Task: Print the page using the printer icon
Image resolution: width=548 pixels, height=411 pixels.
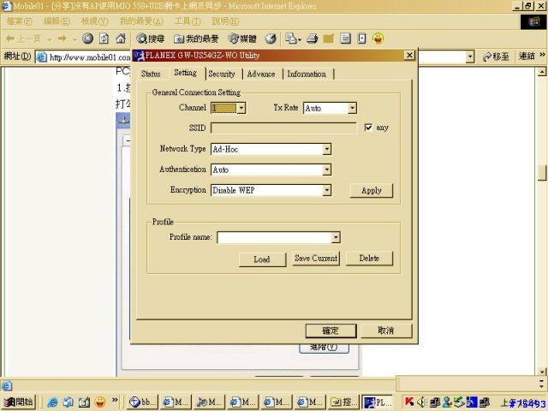Action: pyautogui.click(x=312, y=39)
